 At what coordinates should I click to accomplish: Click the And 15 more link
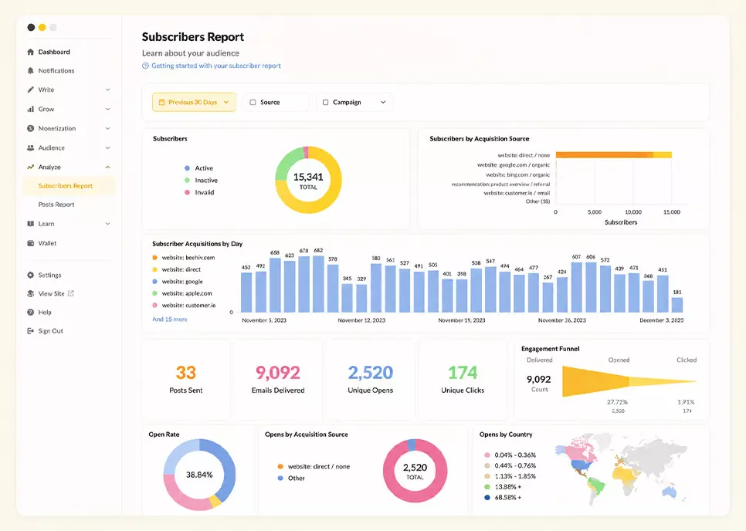coord(170,320)
